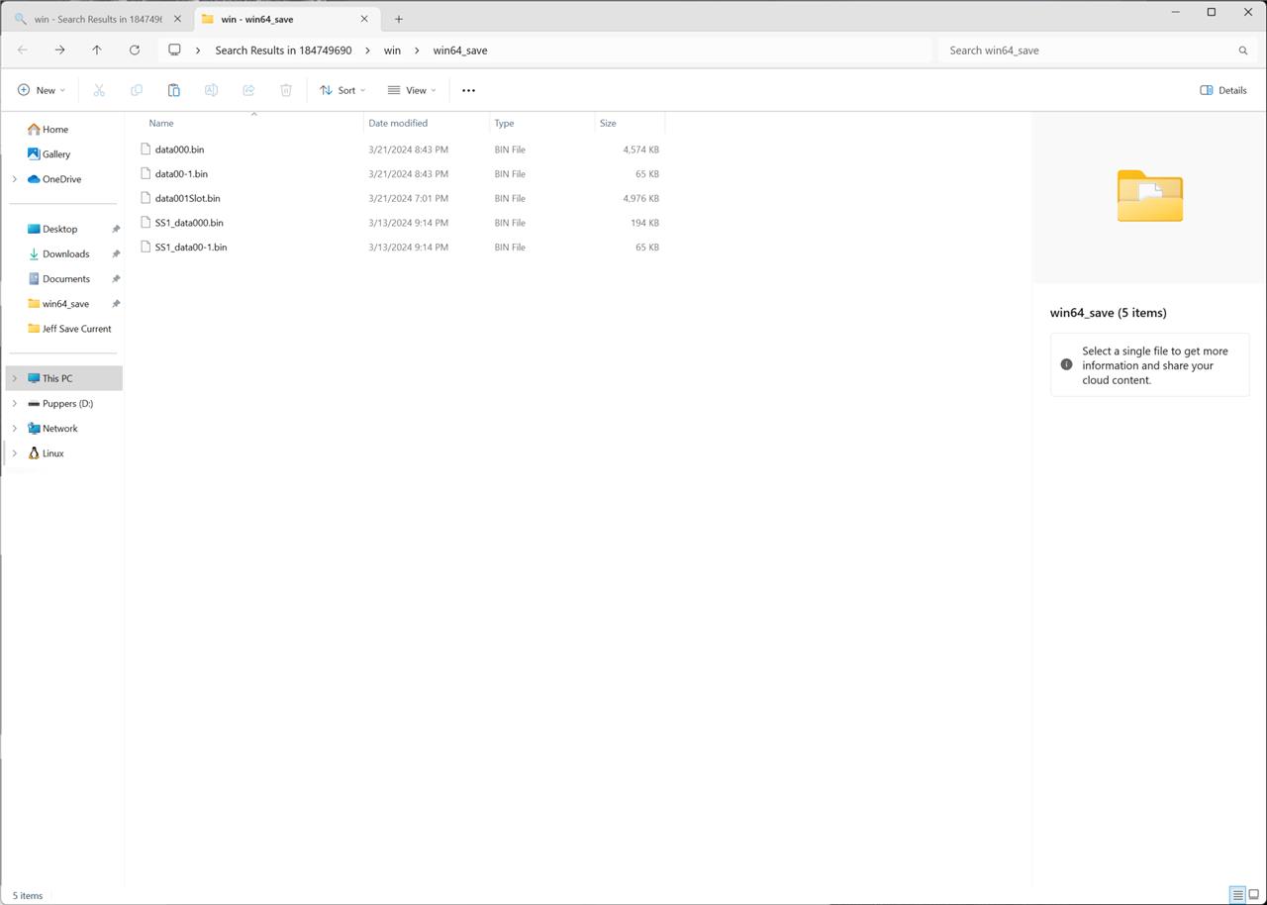Toggle the Details pane button
Viewport: 1267px width, 905px height.
coord(1222,90)
